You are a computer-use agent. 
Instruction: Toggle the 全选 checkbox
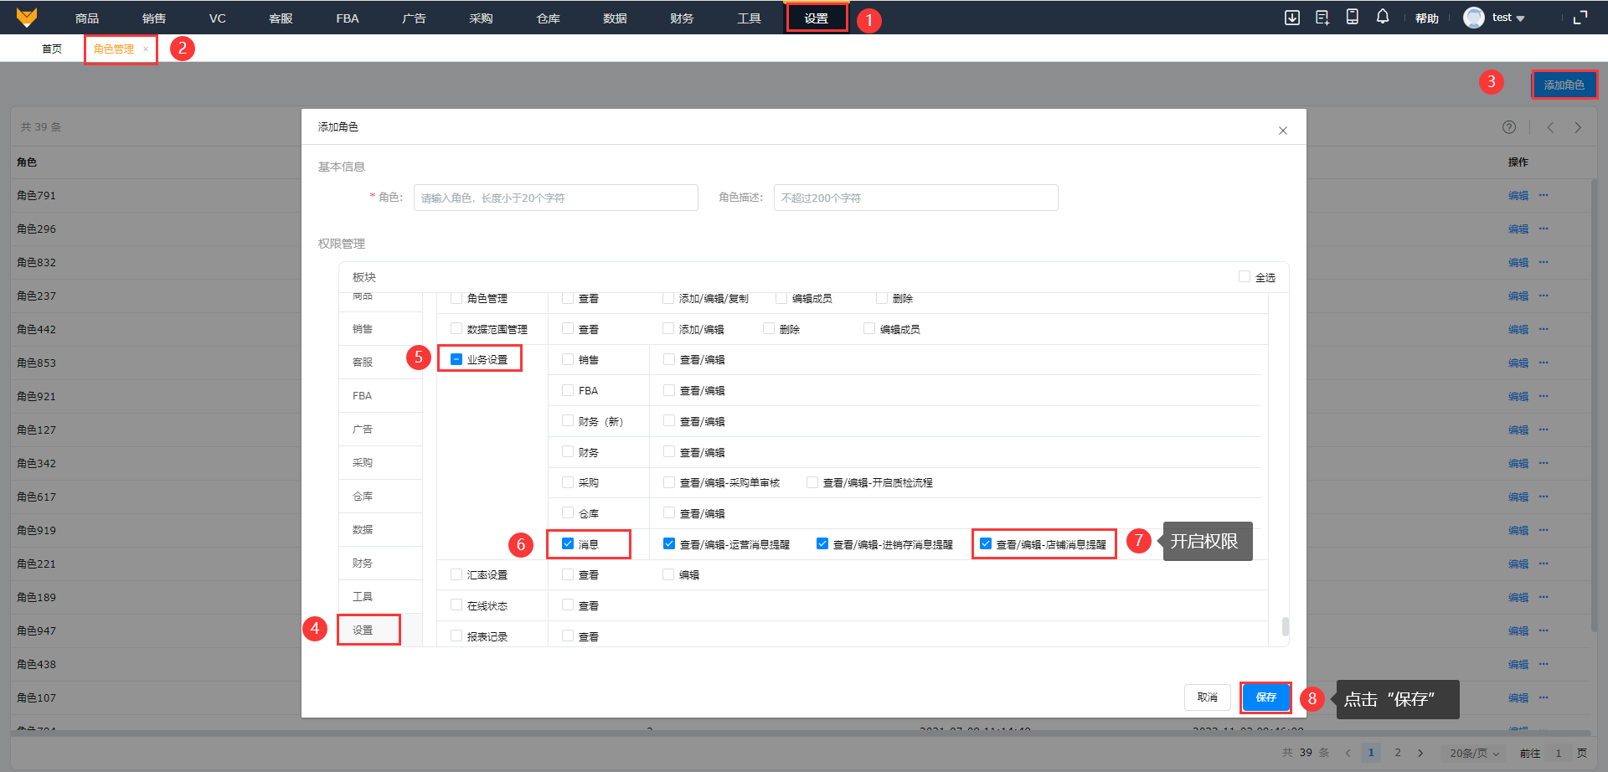coord(1245,276)
